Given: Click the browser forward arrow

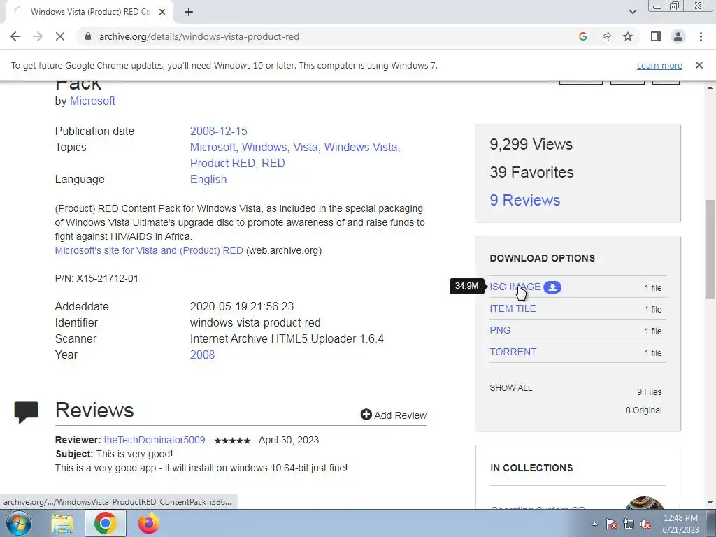Looking at the screenshot, I should coord(38,36).
